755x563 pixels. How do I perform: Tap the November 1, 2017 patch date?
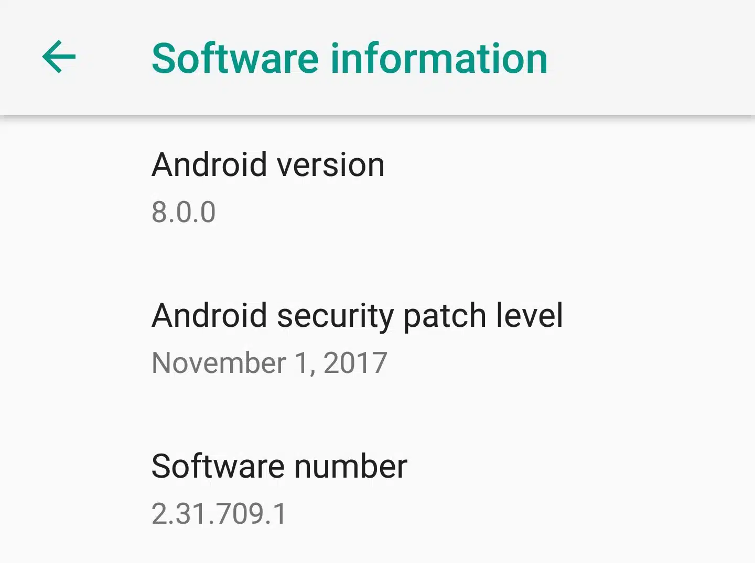point(269,363)
